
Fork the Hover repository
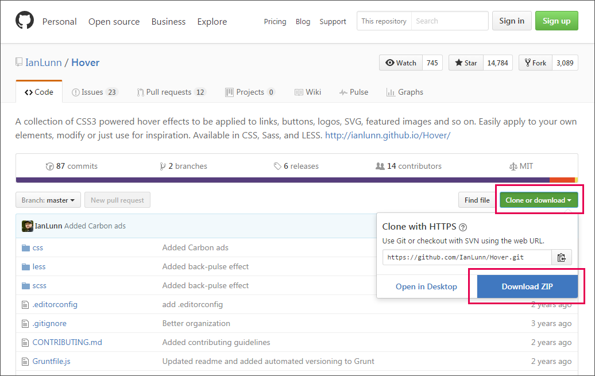tap(535, 63)
